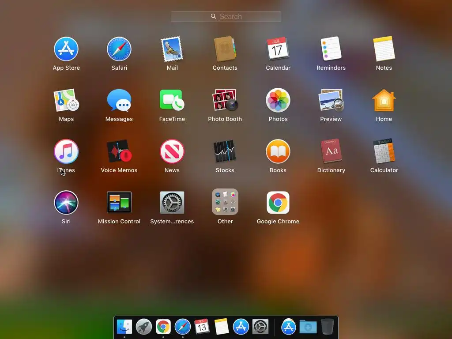Open Chrome from the Dock

(163, 327)
